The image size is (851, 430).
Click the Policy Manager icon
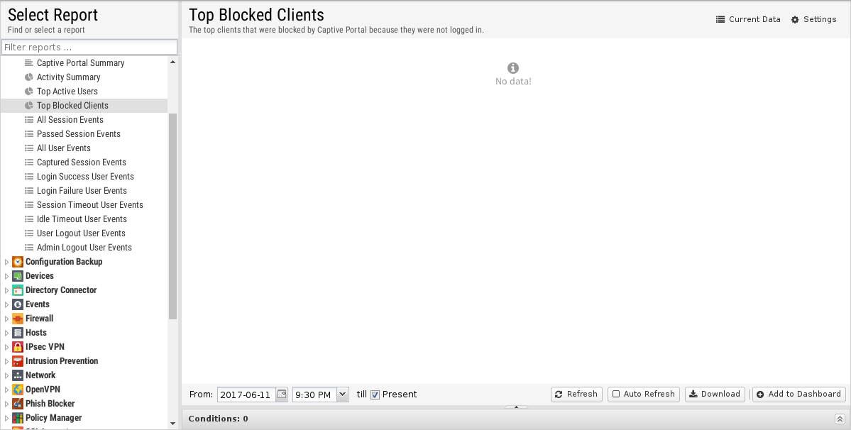pyautogui.click(x=17, y=418)
